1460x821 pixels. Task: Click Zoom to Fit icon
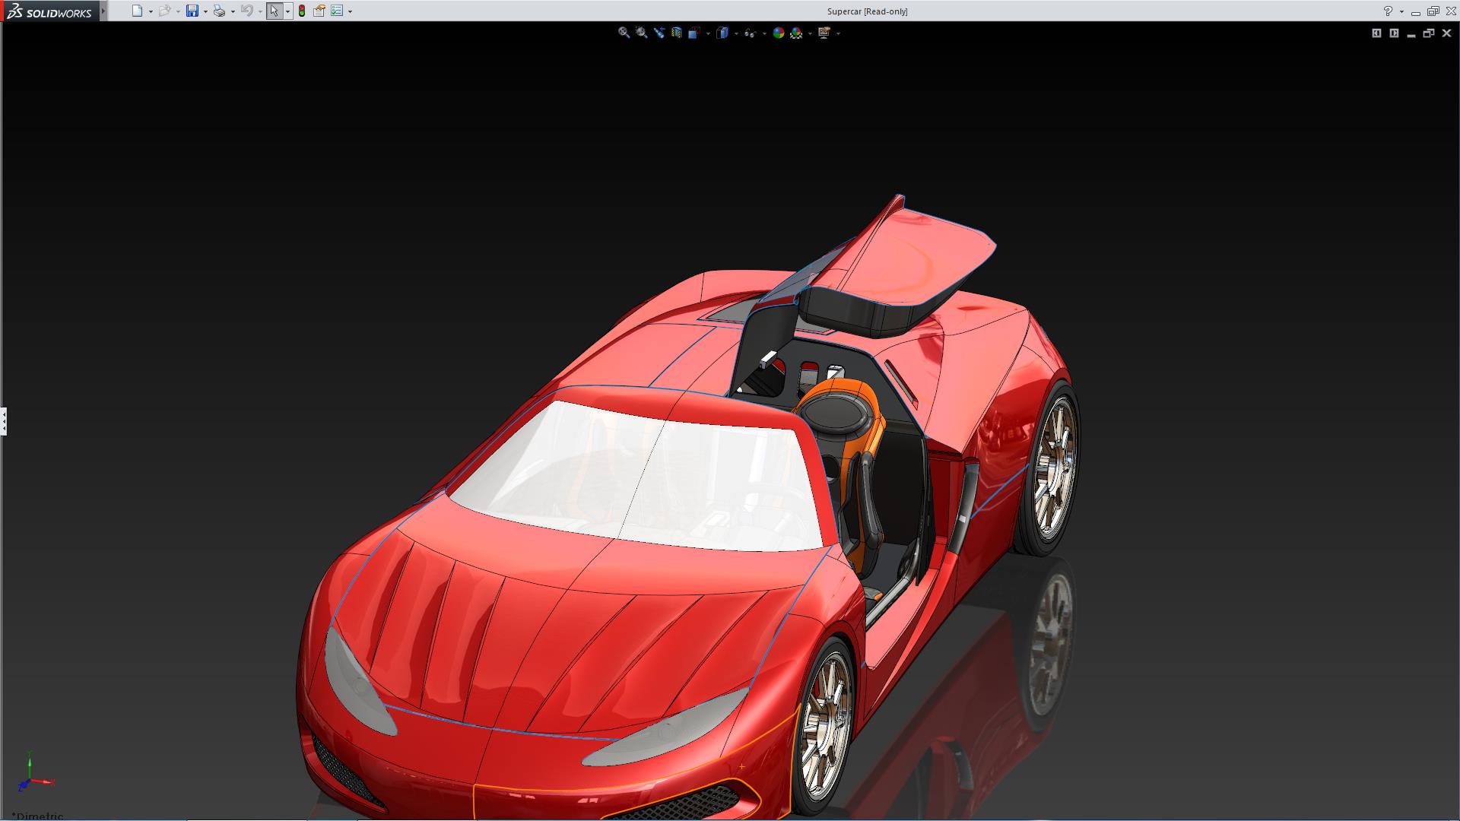coord(624,33)
